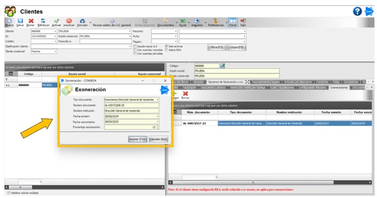Image resolution: width=377 pixels, height=198 pixels.
Task: Uncheck Solo activos checkbox
Action: tap(167, 46)
